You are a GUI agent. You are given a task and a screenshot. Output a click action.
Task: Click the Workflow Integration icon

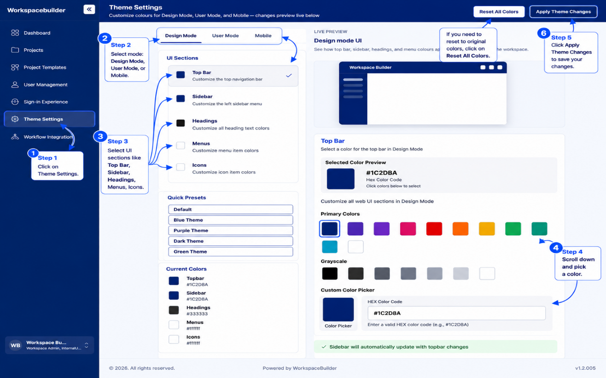click(15, 137)
